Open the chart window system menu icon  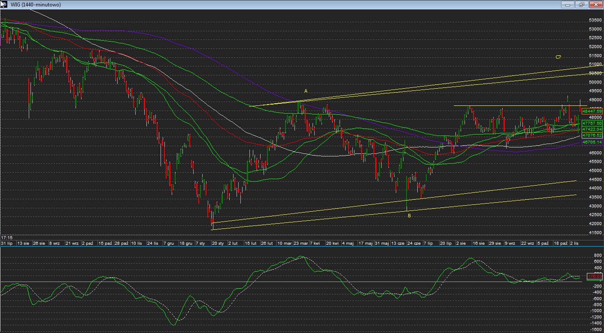[3, 4]
